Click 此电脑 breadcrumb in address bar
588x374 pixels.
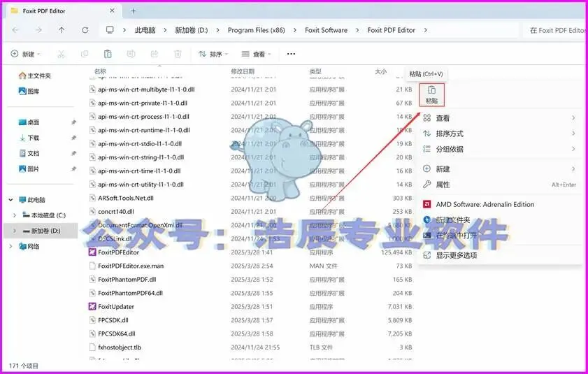145,30
